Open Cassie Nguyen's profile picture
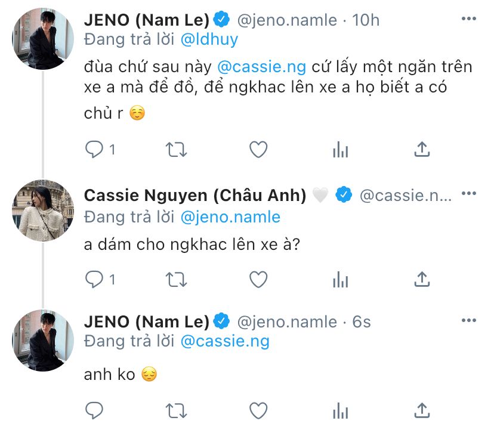This screenshot has width=494, height=430. [42, 209]
